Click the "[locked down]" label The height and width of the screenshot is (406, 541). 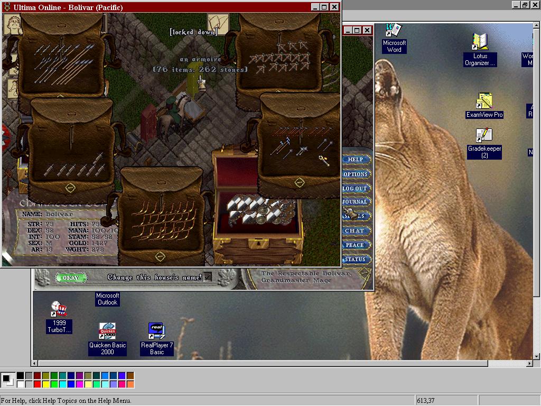pyautogui.click(x=193, y=32)
